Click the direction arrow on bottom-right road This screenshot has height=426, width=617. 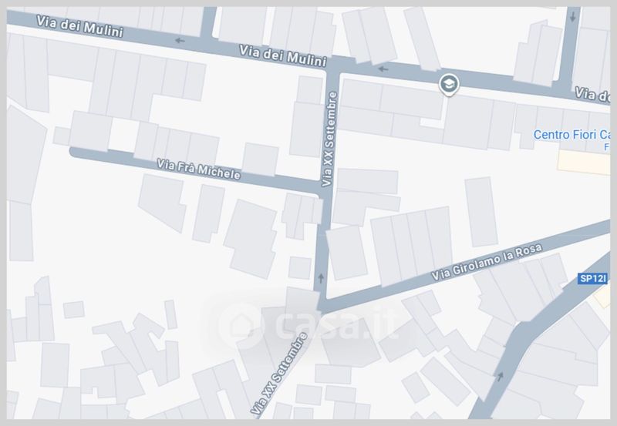[x=501, y=376]
